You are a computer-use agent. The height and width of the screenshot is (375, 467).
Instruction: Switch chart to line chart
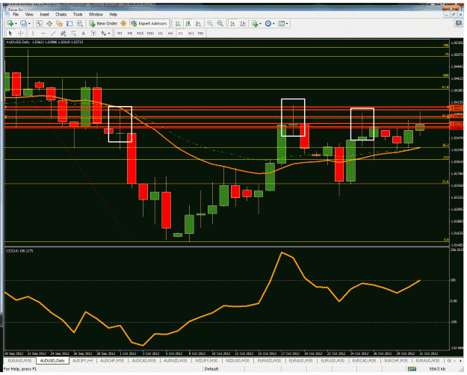(198, 23)
